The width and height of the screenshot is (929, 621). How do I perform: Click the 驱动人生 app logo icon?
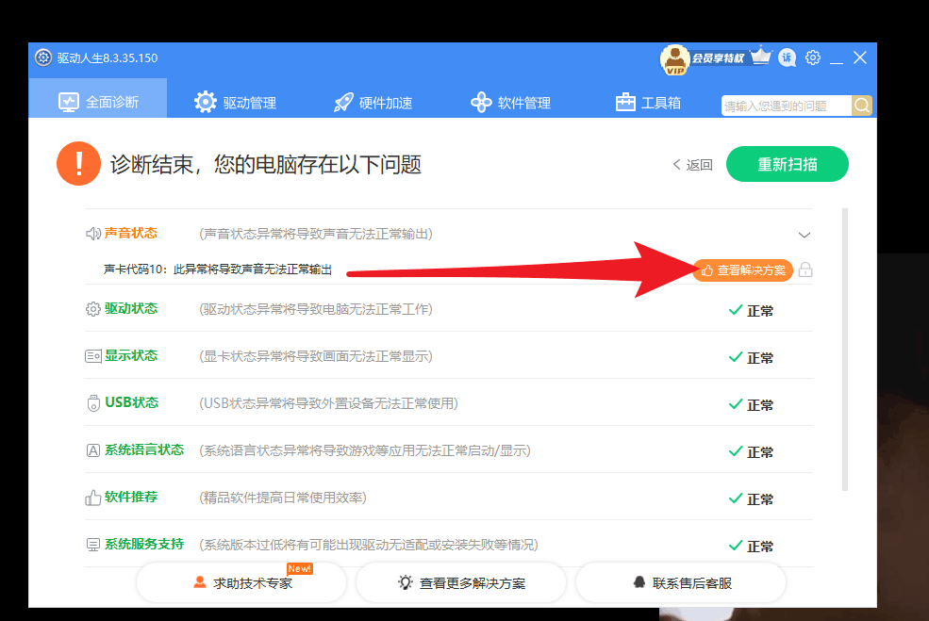[43, 58]
